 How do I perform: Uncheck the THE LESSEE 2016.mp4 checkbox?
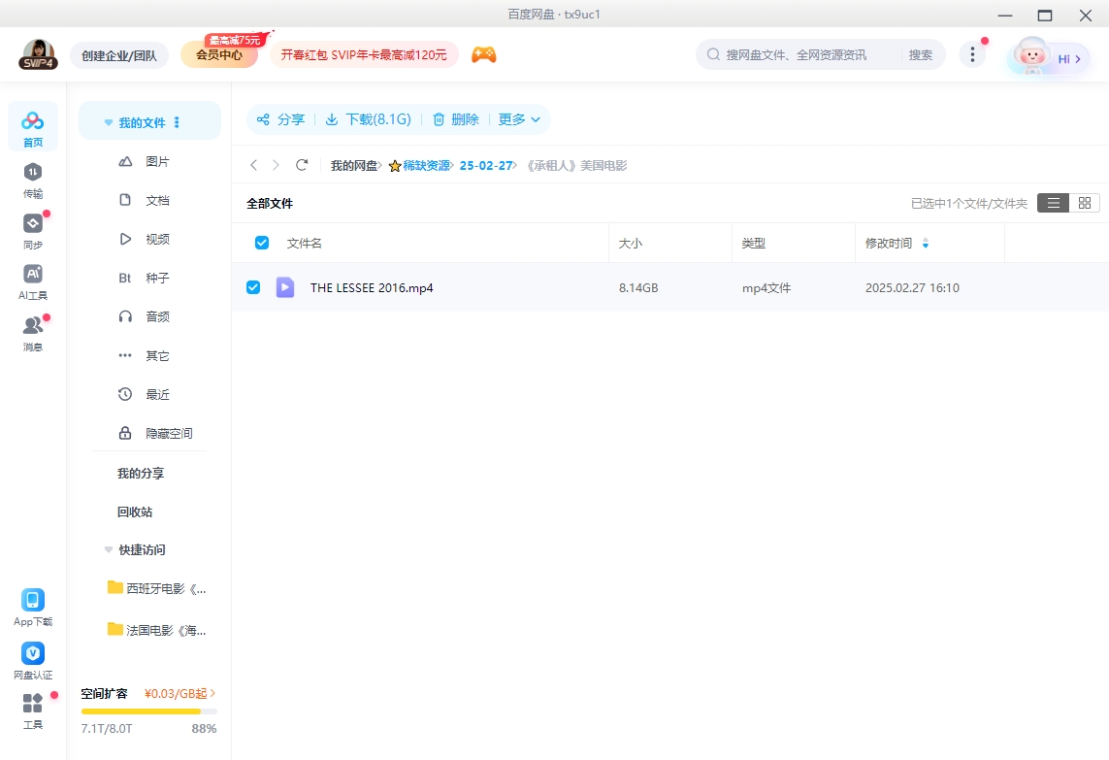pyautogui.click(x=253, y=287)
